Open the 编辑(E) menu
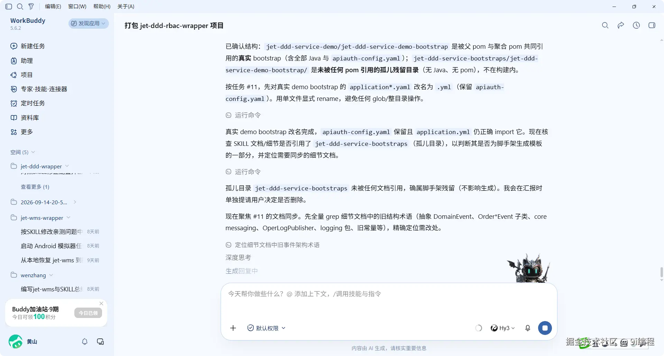664x356 pixels. (x=53, y=7)
